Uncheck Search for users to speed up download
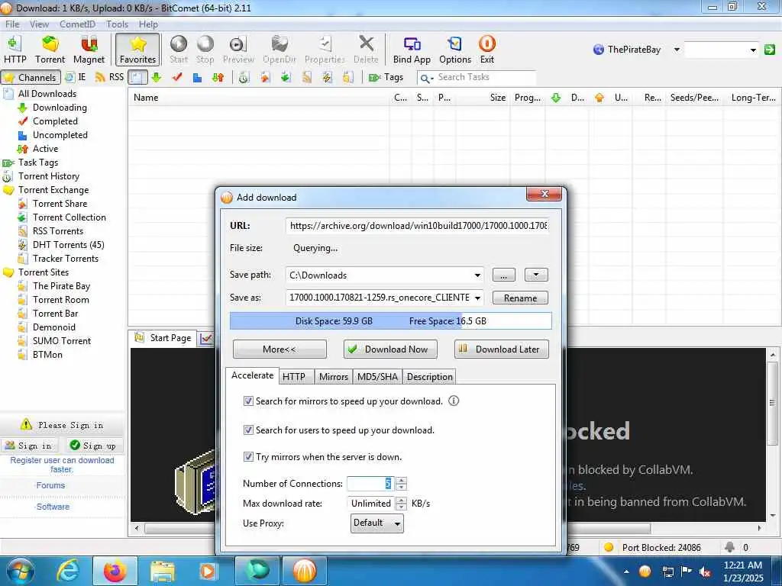Screen dimensions: 782x586 248,430
